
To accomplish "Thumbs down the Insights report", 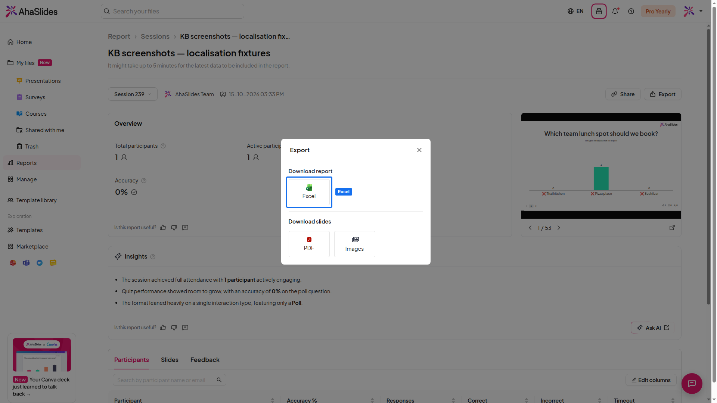I will point(174,328).
